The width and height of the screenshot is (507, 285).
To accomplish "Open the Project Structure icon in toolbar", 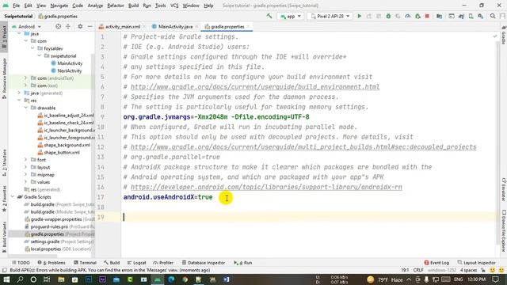I will pyautogui.click(x=439, y=16).
